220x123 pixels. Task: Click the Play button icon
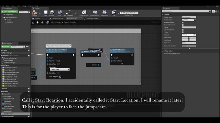pos(113,12)
